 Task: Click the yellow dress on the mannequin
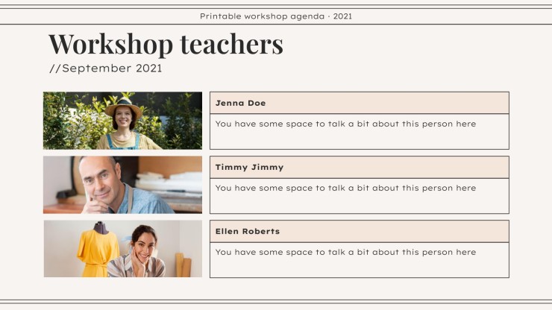click(98, 253)
